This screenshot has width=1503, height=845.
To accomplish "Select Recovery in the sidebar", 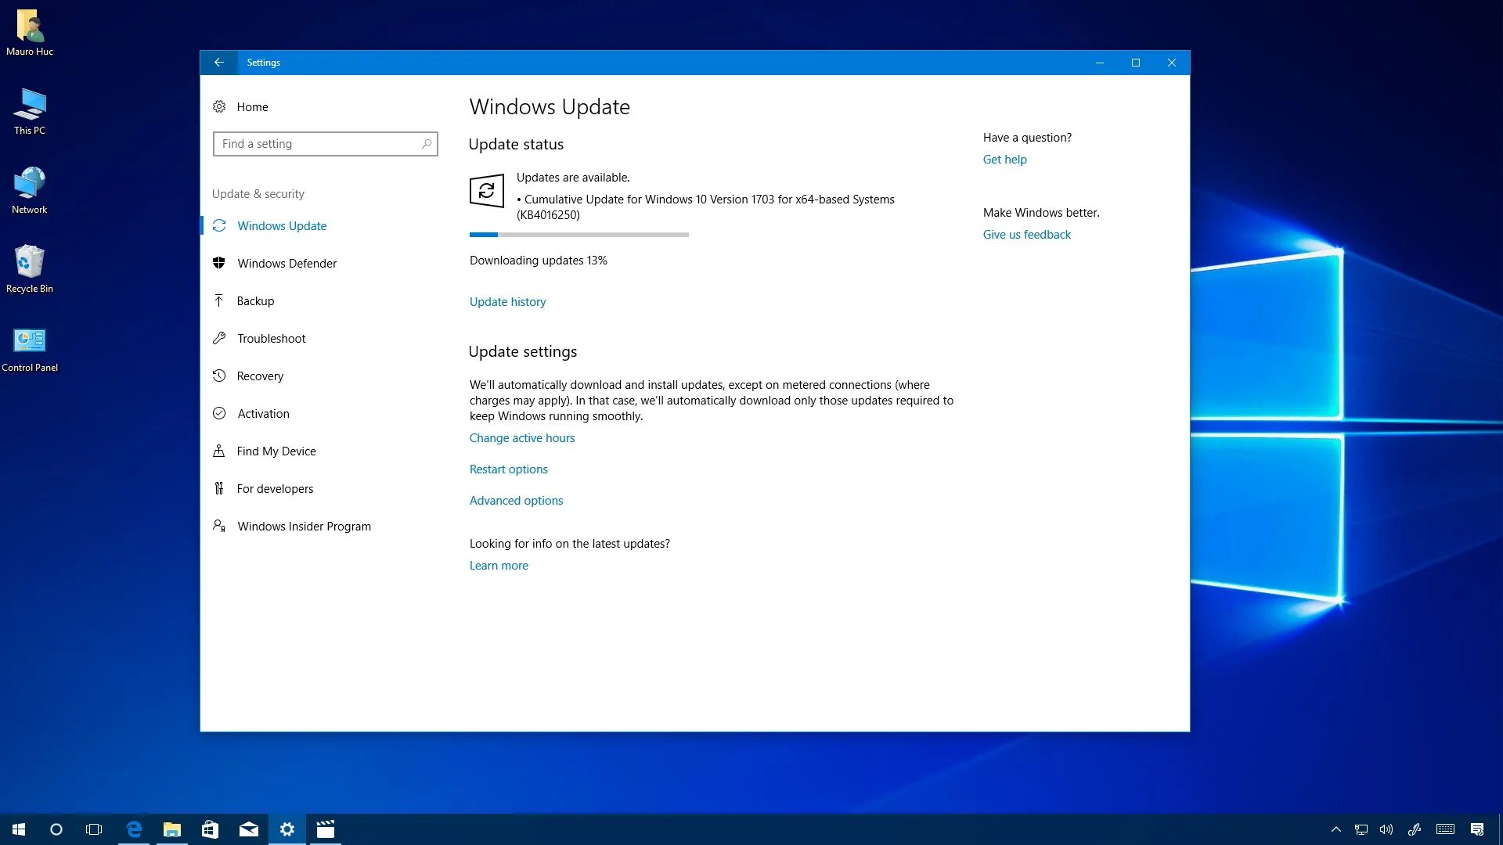I will click(x=260, y=376).
